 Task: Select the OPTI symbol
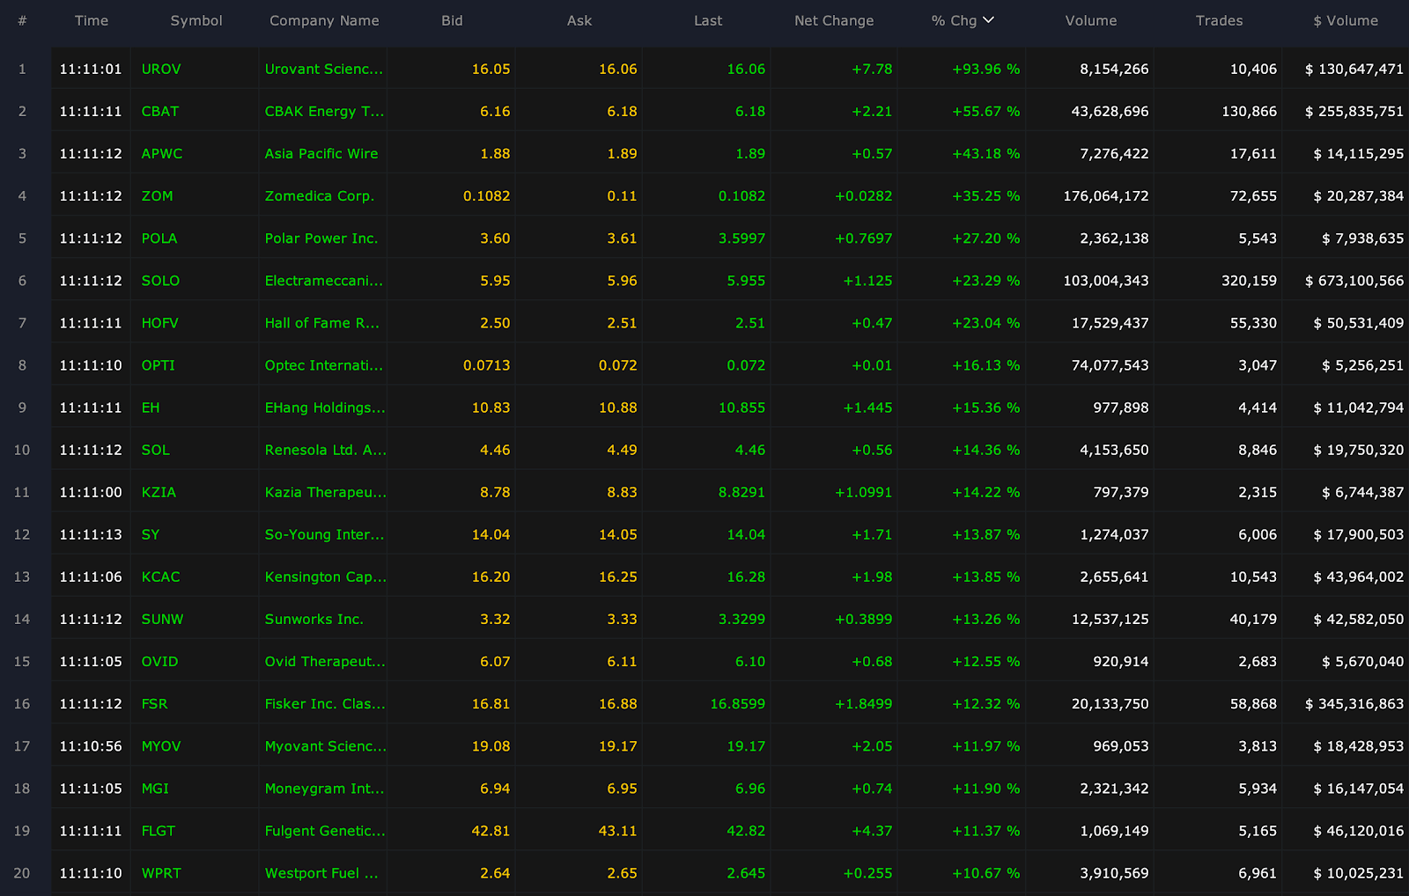point(159,365)
